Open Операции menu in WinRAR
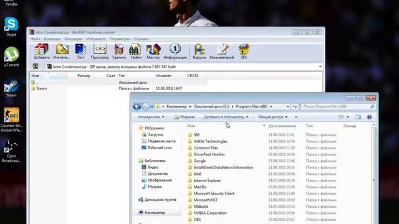This screenshot has height=224, width=399. (x=73, y=39)
